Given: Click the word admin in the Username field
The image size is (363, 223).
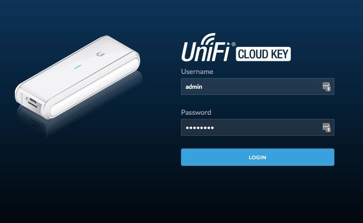Looking at the screenshot, I should pyautogui.click(x=194, y=87).
